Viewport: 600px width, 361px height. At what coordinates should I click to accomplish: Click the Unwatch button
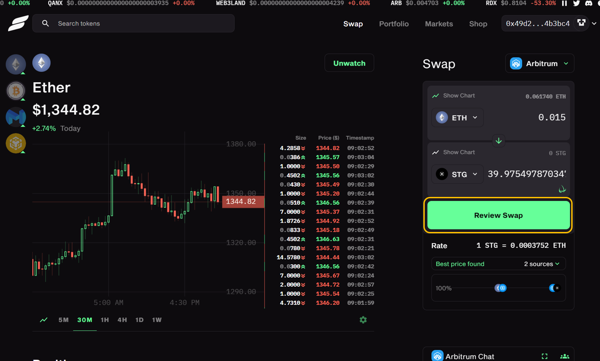tap(349, 63)
